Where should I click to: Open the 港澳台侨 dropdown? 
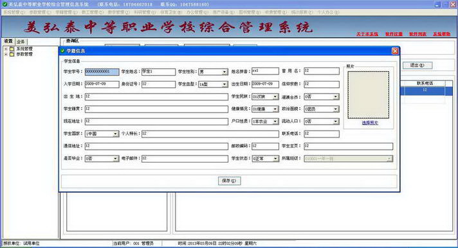[336, 96]
